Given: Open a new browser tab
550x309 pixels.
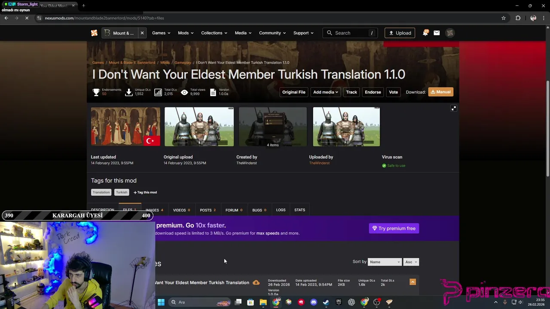Looking at the screenshot, I should (83, 6).
